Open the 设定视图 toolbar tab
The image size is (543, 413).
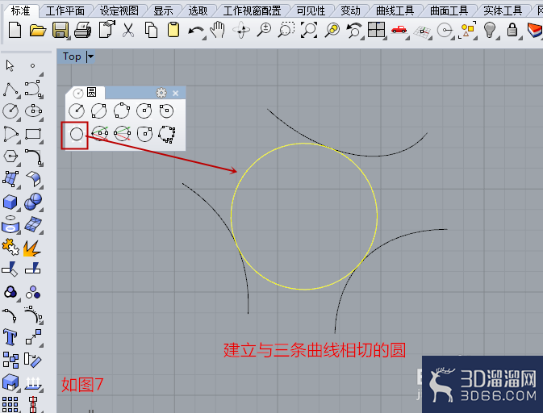coord(119,10)
